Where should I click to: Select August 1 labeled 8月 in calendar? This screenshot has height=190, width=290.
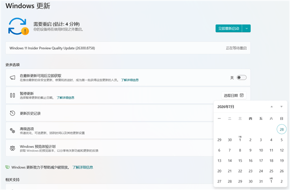pyautogui.click(x=271, y=181)
